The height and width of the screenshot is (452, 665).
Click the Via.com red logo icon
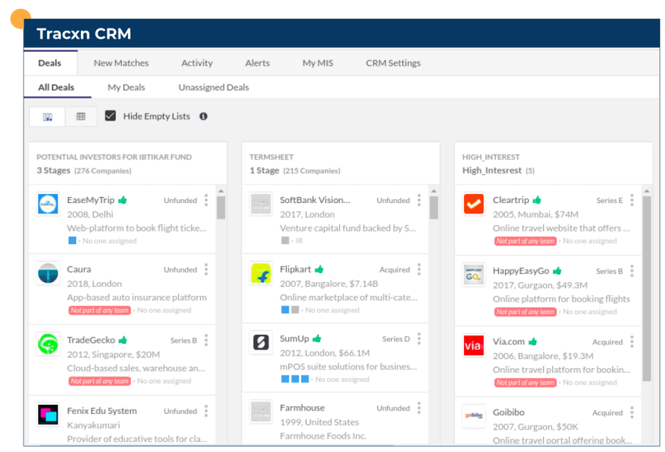(x=474, y=345)
